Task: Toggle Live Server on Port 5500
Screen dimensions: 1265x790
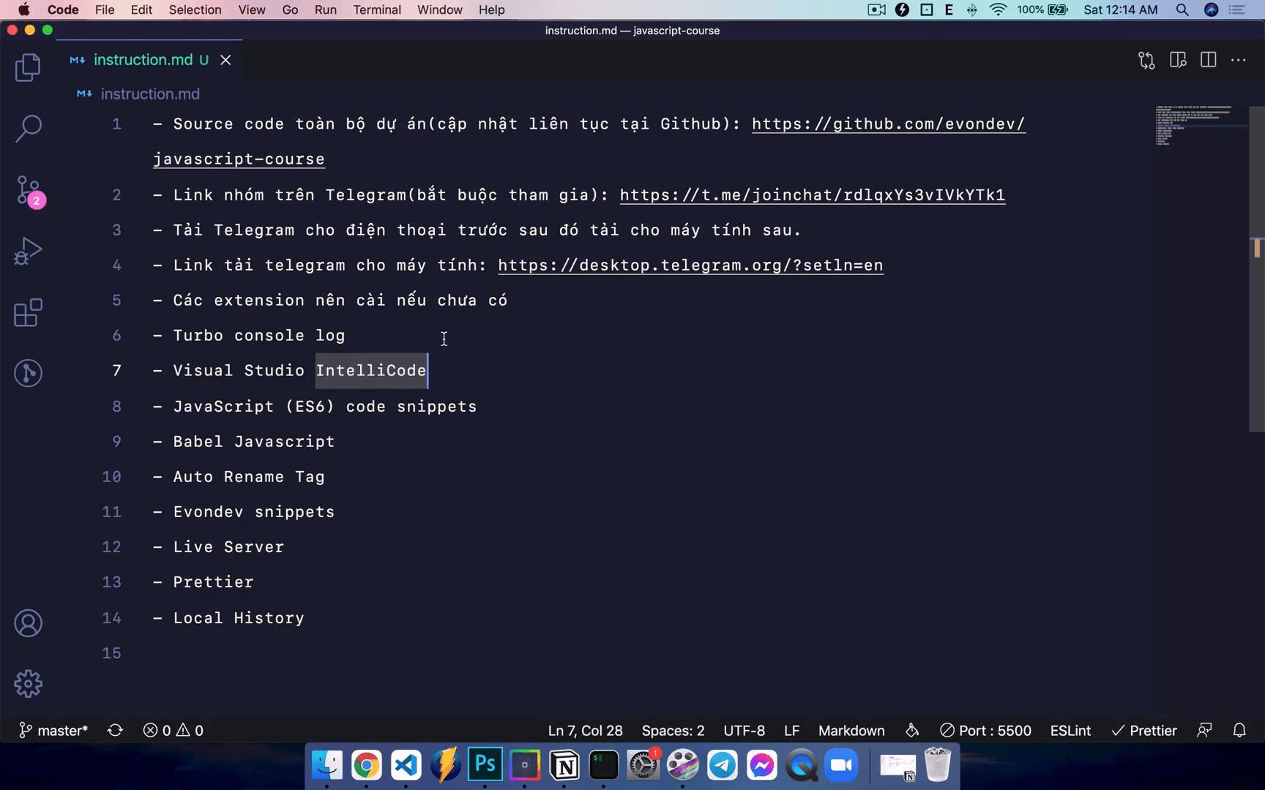Action: coord(985,731)
